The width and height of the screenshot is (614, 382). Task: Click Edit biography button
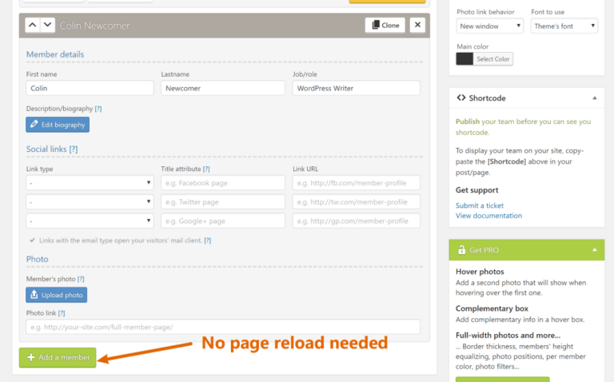tap(58, 125)
